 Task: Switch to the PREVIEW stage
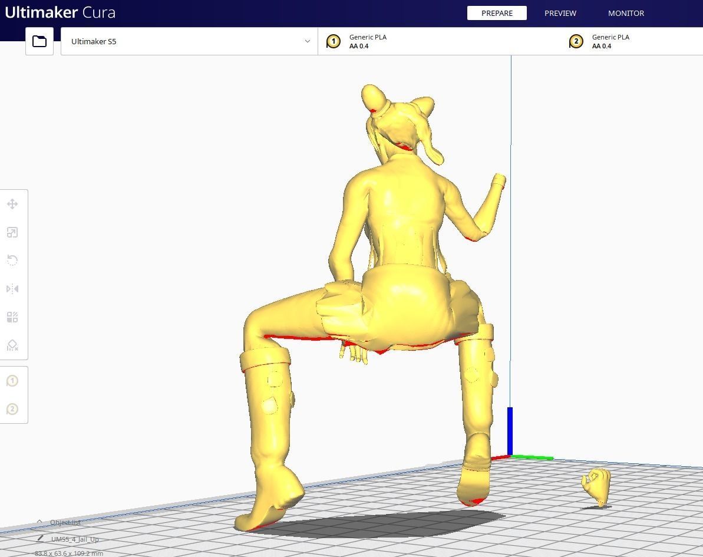click(x=560, y=13)
